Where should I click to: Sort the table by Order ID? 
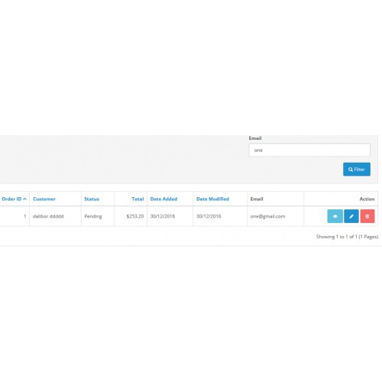11,199
